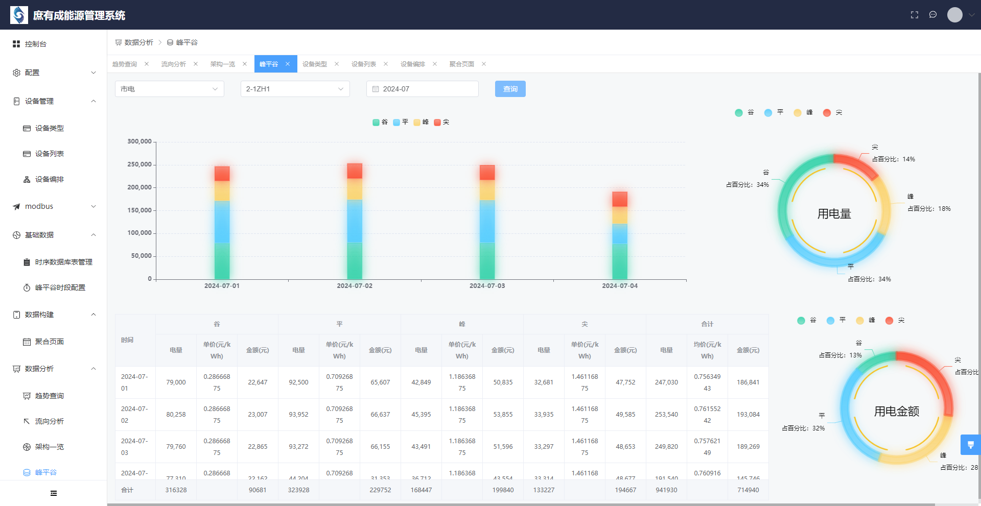Open the messages chat icon
Screen dimensions: 981x506
(933, 15)
